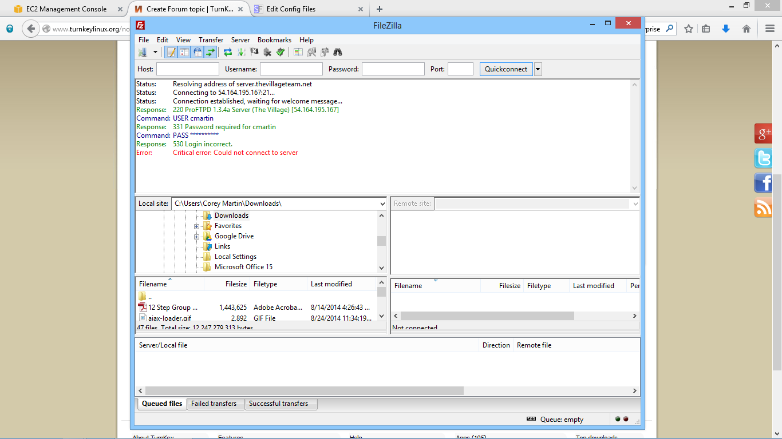Click the Process Queue toolbar icon

click(241, 53)
